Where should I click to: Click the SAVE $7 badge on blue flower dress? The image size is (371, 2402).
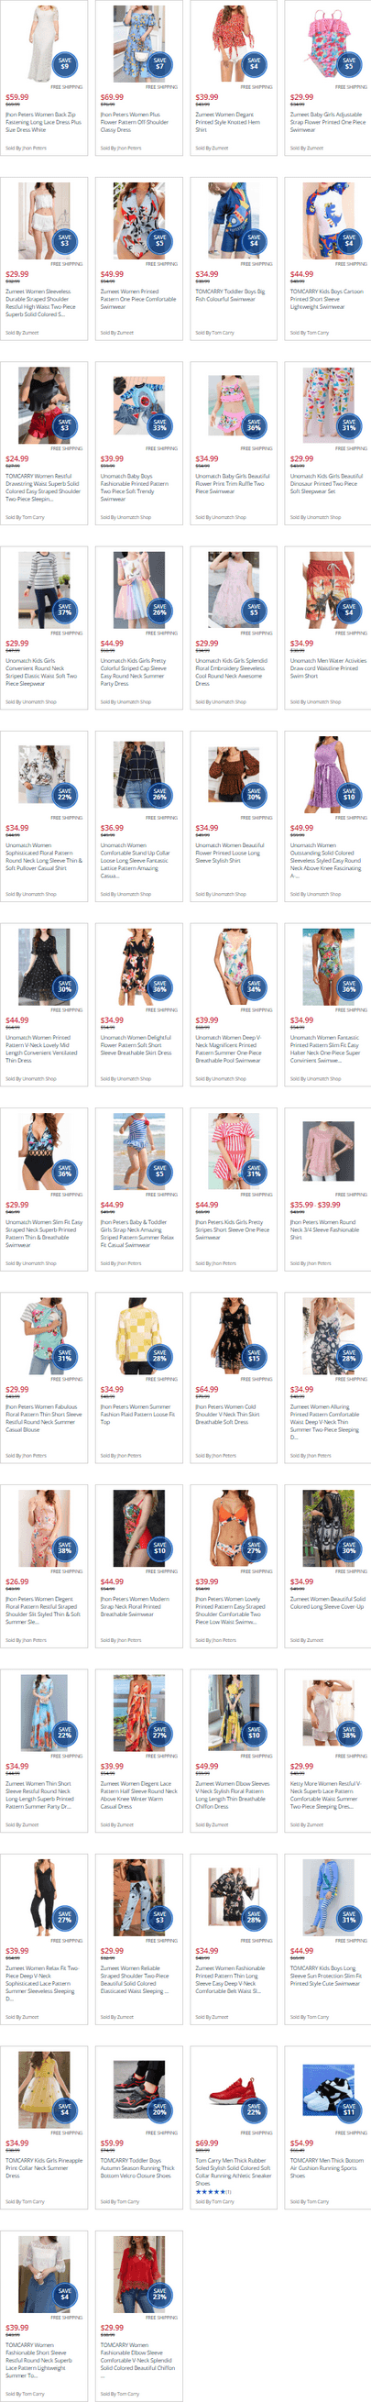pos(159,63)
